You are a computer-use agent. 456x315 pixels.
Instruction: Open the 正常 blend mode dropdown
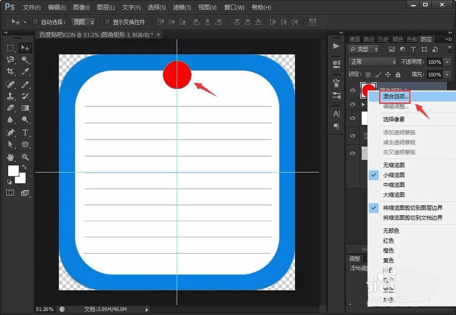[x=372, y=62]
